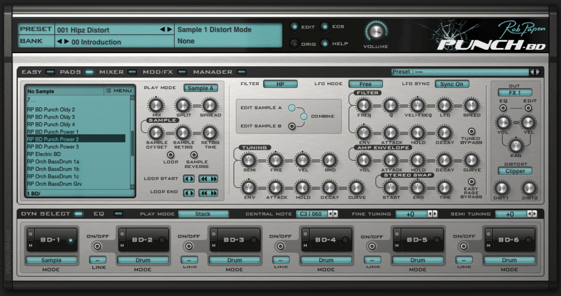Enable the Loop toggle
This screenshot has width=561, height=296.
click(x=171, y=155)
